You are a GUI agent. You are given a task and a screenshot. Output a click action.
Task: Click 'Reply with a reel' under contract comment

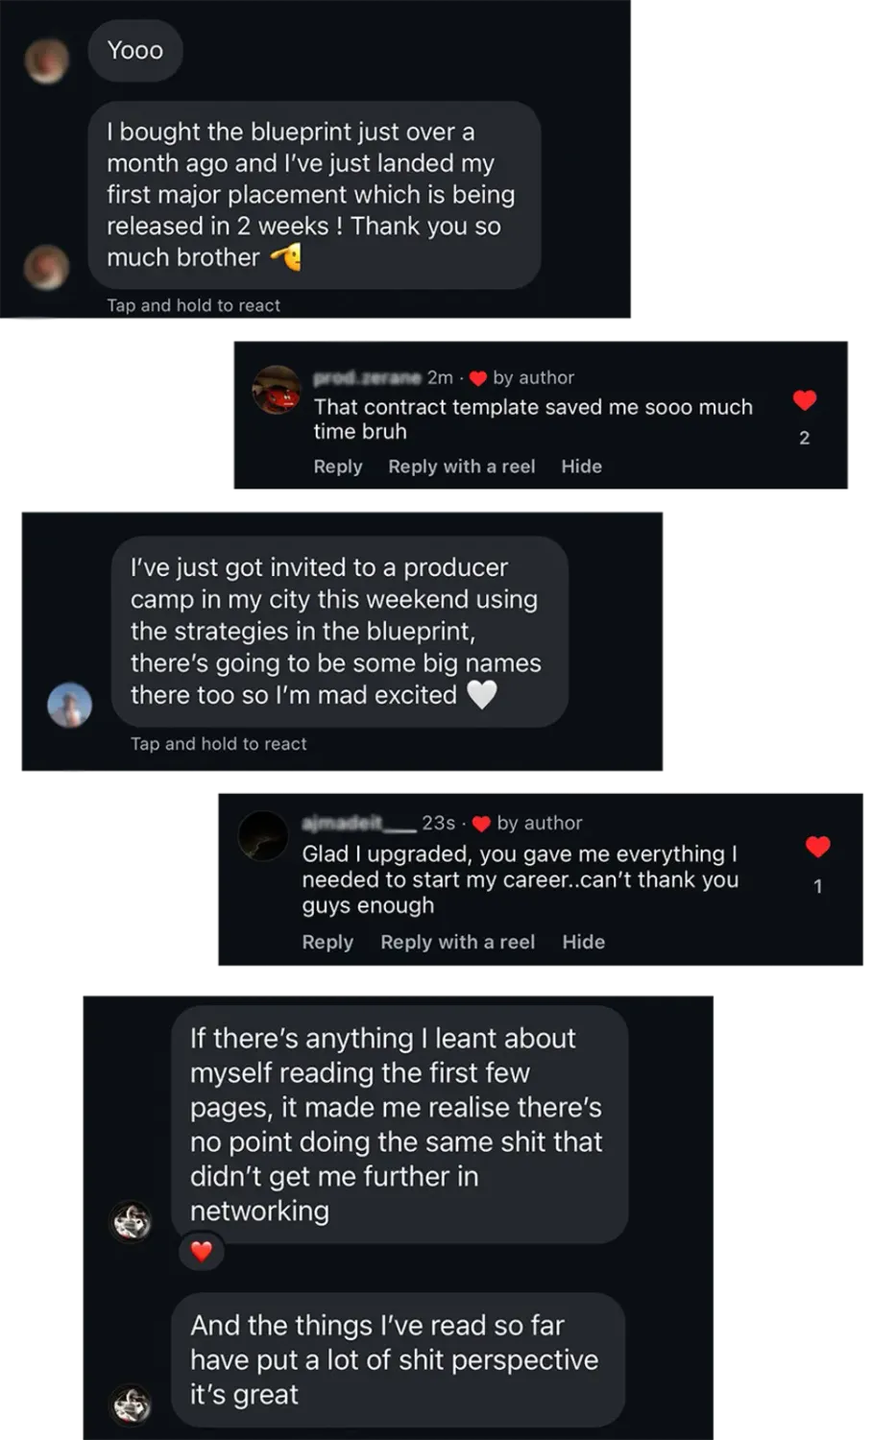(x=461, y=467)
